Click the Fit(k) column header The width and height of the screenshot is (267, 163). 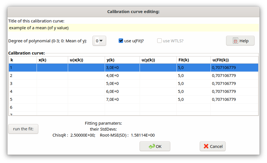(x=193, y=60)
